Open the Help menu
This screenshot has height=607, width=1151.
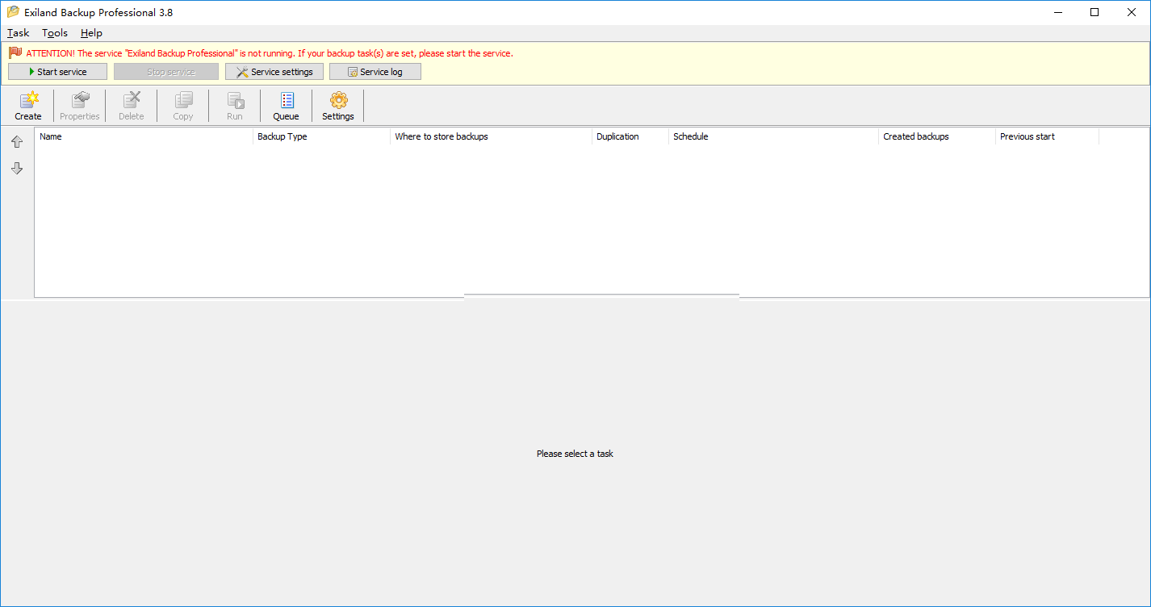pos(91,33)
